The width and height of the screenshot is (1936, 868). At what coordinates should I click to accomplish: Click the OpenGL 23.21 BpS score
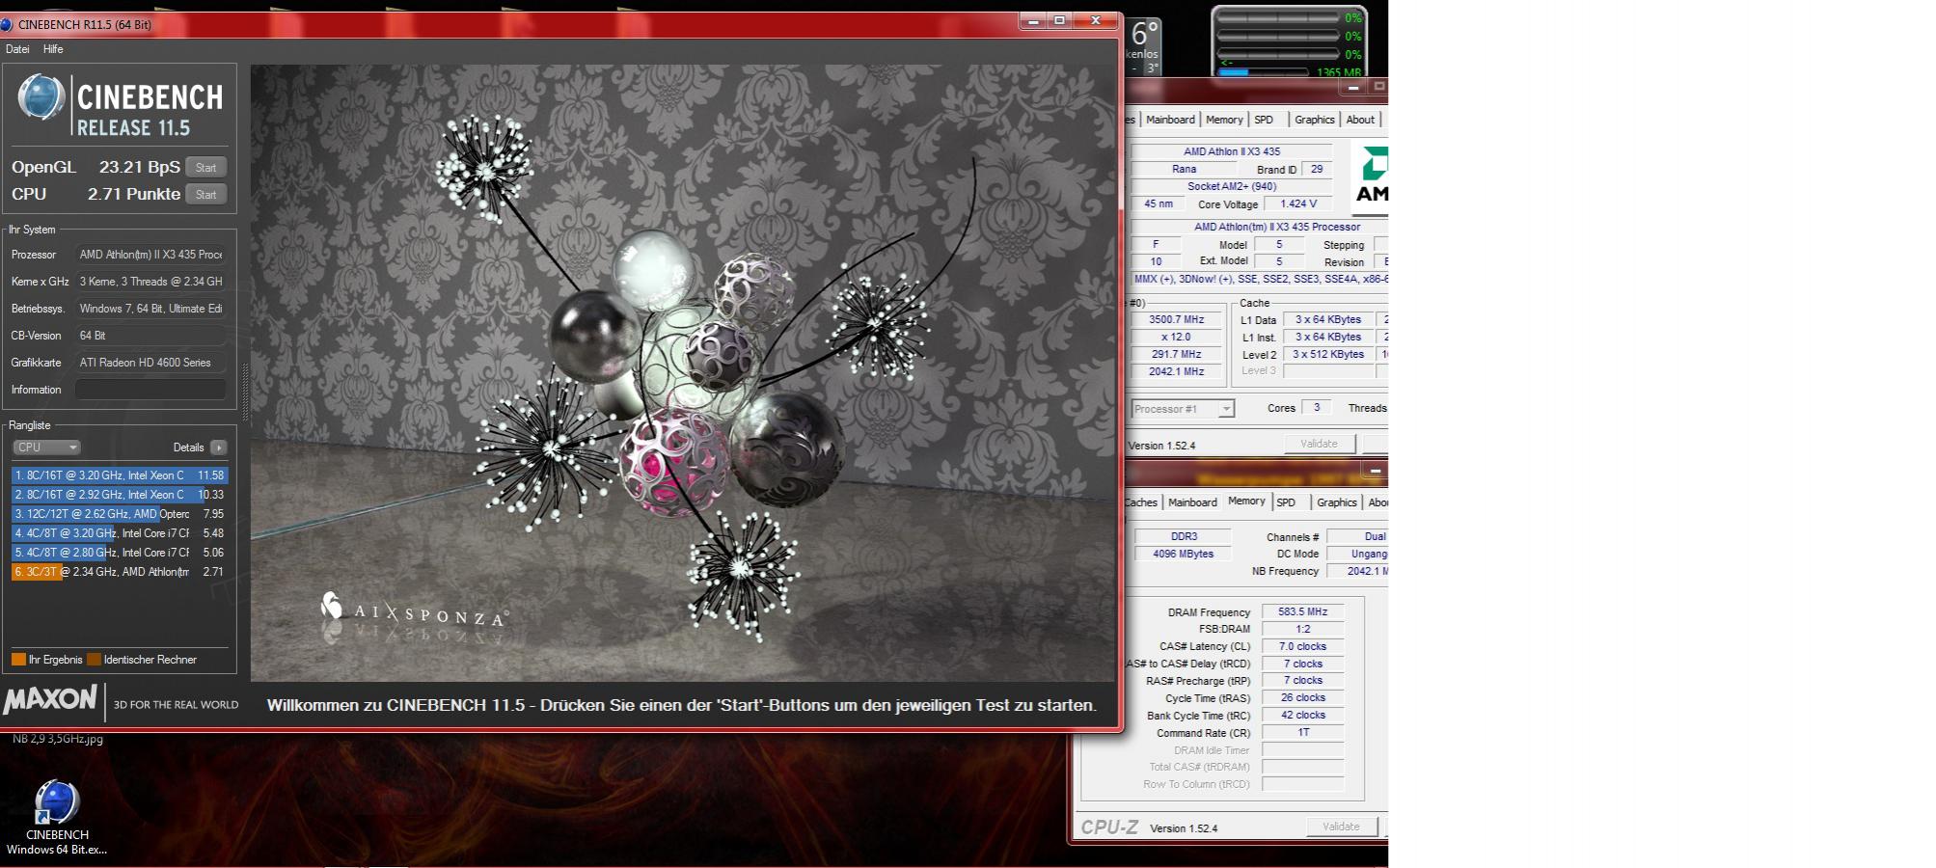(x=140, y=167)
